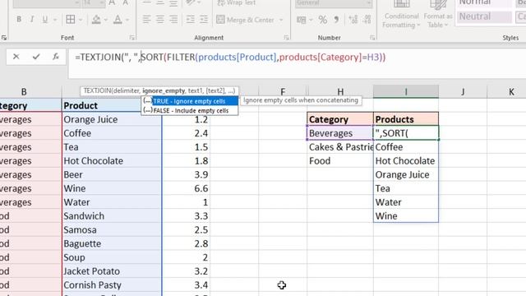Image resolution: width=526 pixels, height=296 pixels.
Task: Open Merge & Center dropdown arrow
Action: pos(281,20)
